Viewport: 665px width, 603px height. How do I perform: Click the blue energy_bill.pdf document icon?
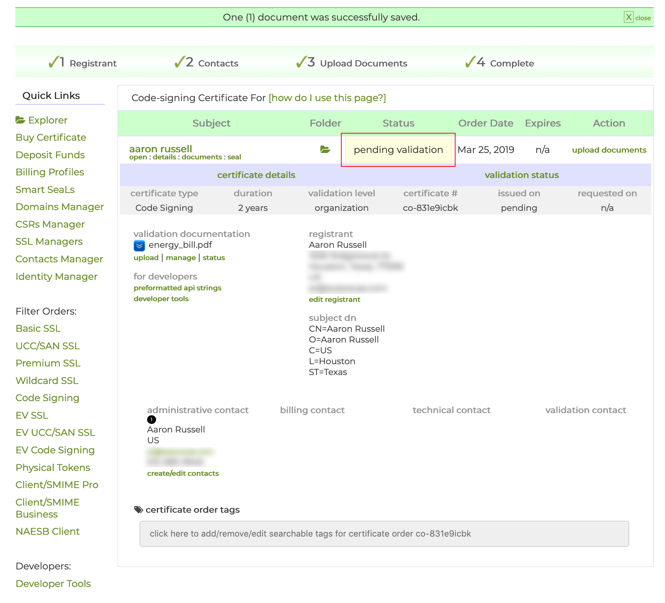139,246
